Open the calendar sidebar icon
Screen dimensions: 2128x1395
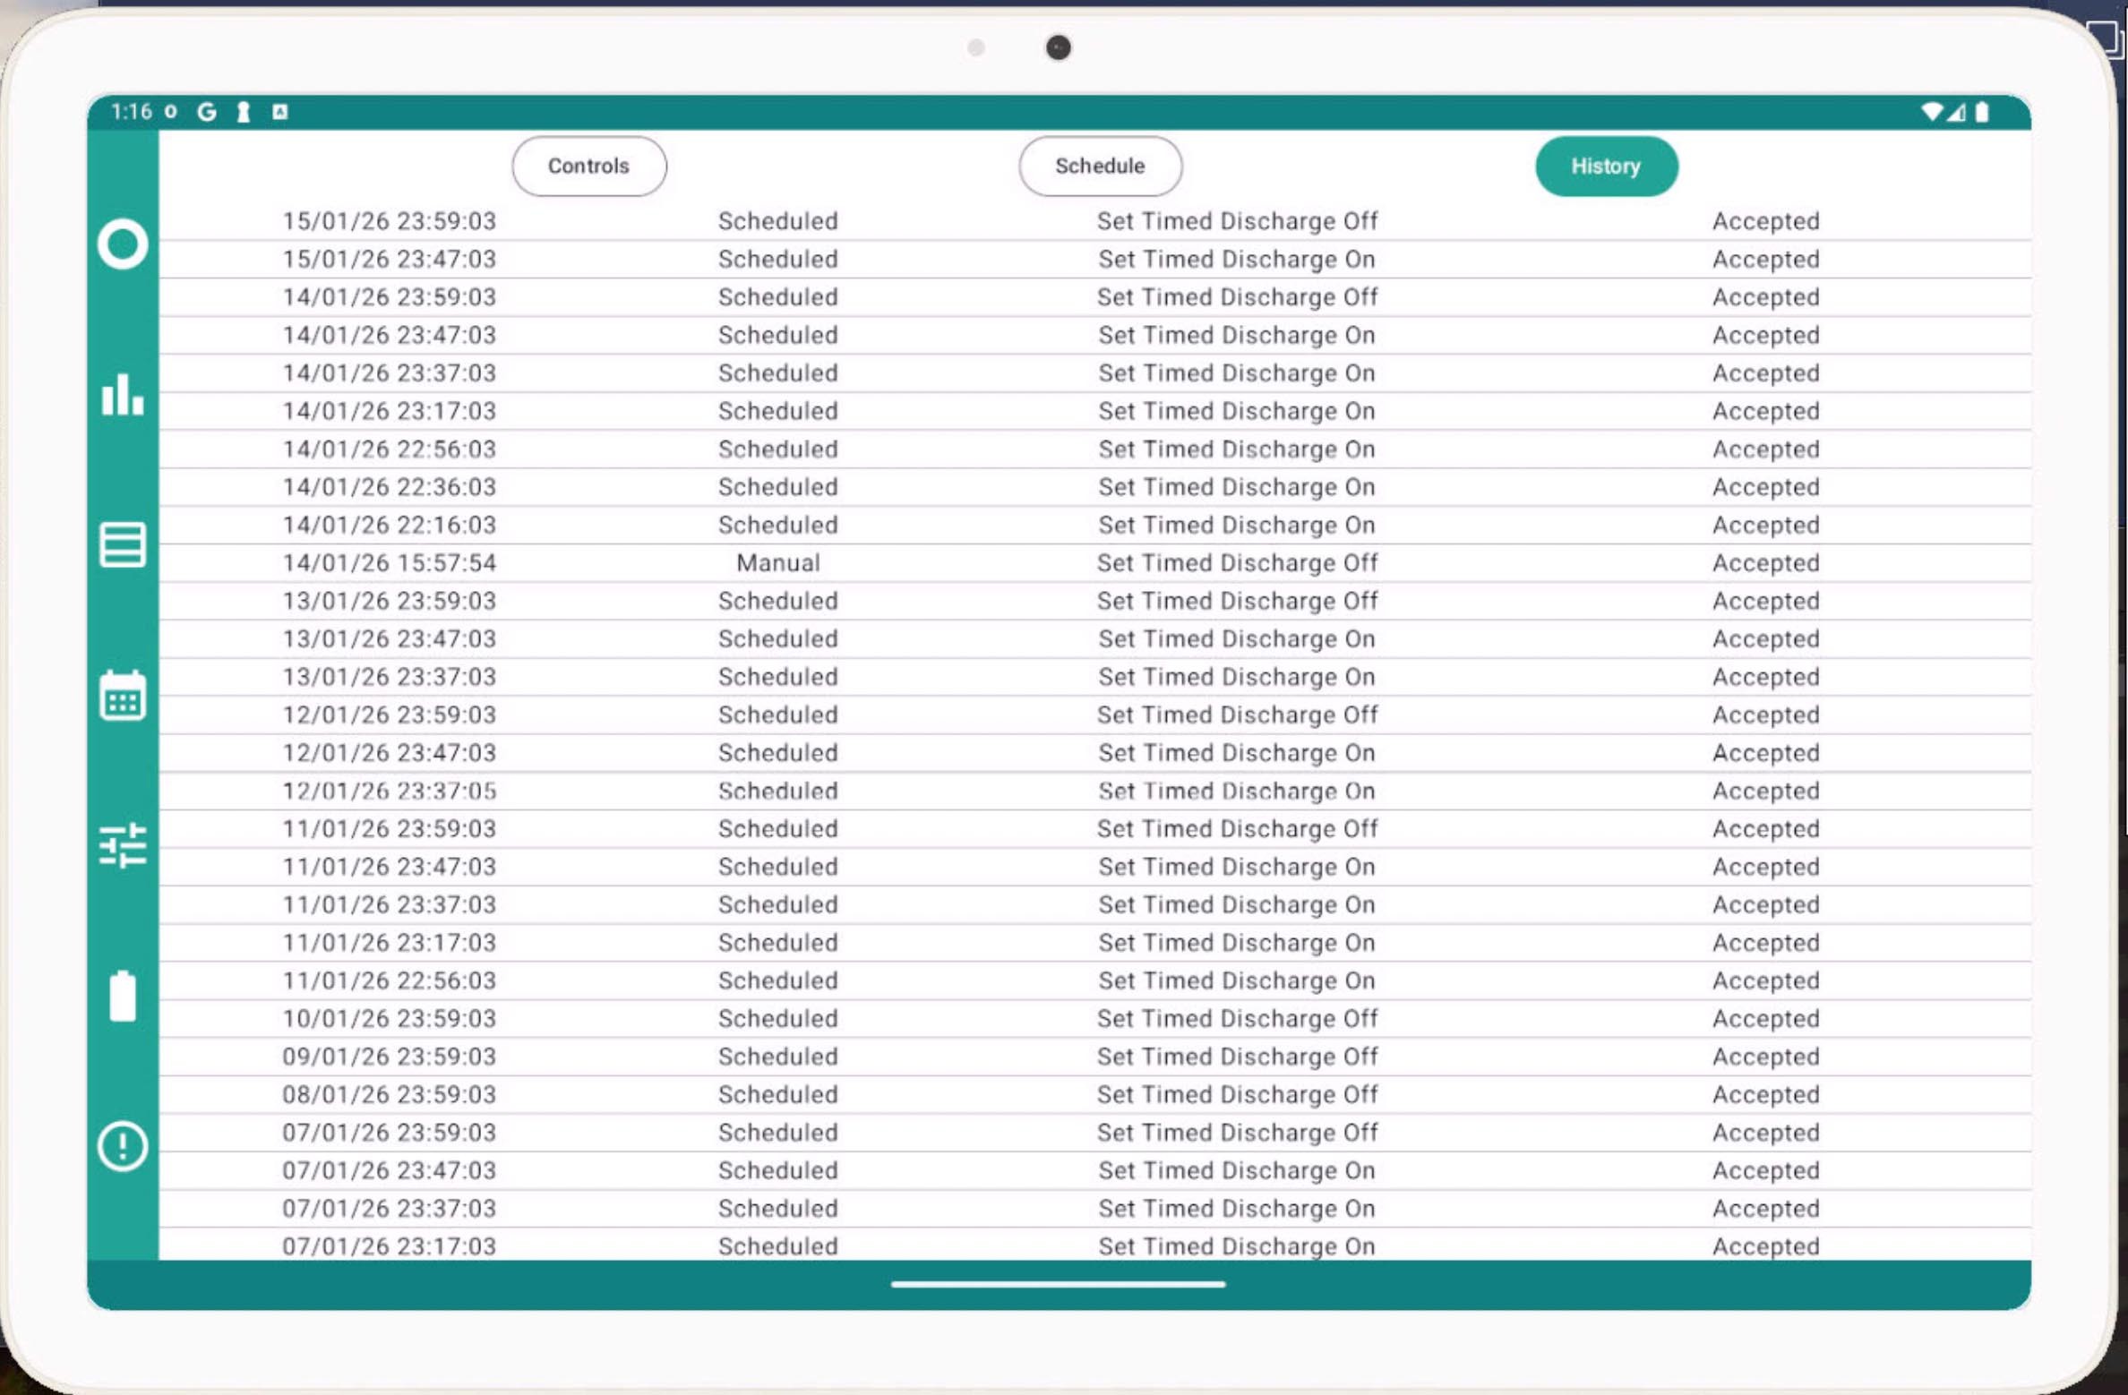pyautogui.click(x=123, y=696)
